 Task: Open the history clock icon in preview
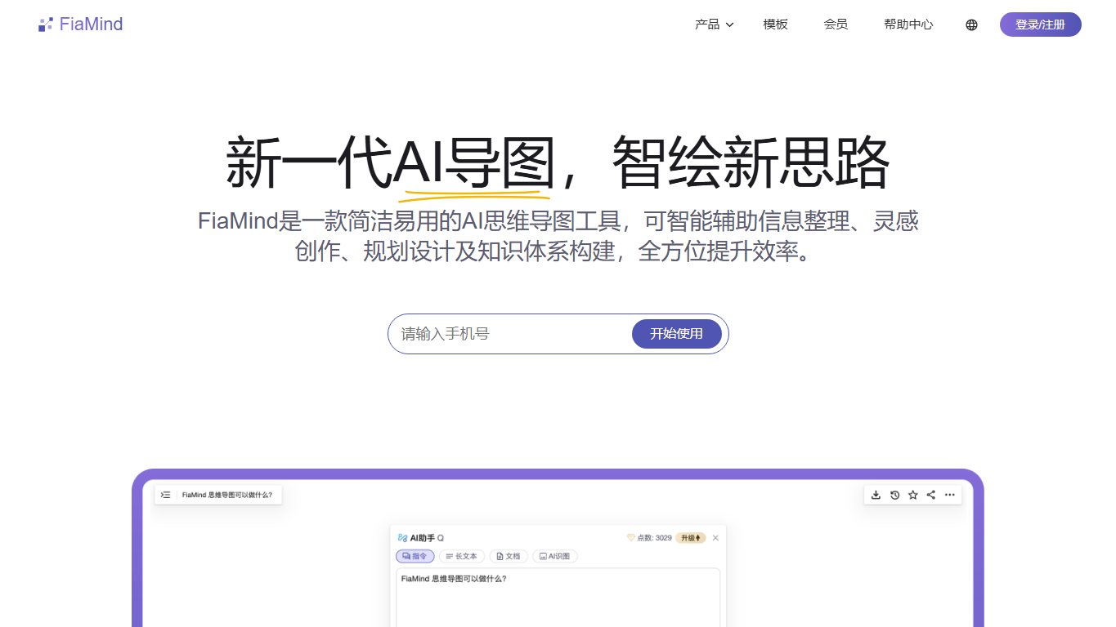tap(894, 495)
